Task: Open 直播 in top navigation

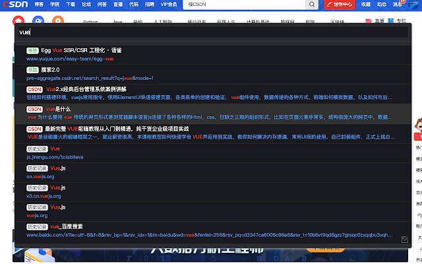Action: 118,5
